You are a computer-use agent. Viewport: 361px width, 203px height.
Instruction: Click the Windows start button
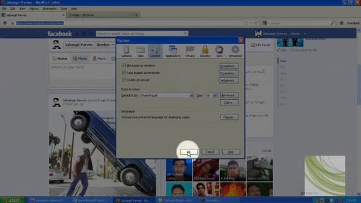(12, 200)
